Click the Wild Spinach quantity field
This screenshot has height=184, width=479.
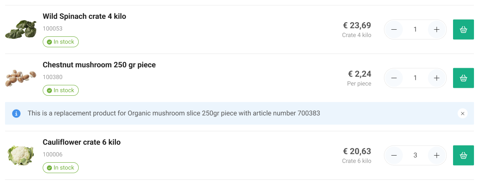[415, 30]
